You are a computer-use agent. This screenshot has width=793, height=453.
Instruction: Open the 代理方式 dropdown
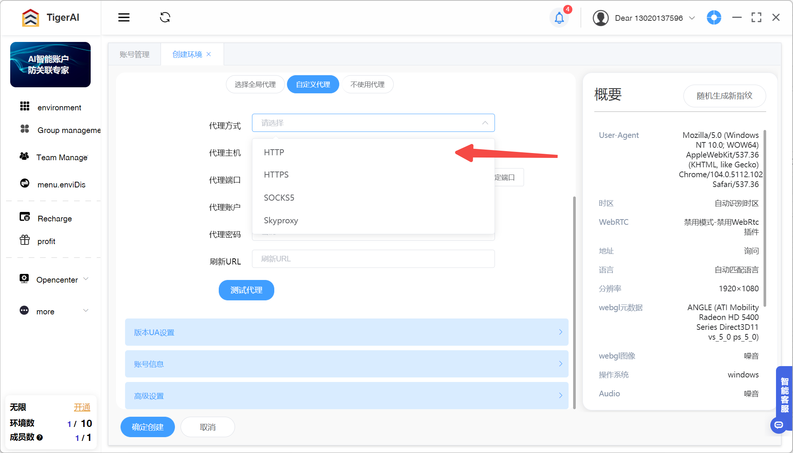pos(373,123)
